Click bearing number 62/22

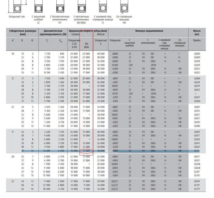coord(115,185)
